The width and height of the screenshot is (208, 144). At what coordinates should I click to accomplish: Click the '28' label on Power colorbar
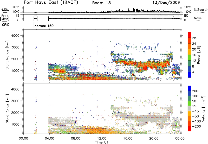point(194,38)
